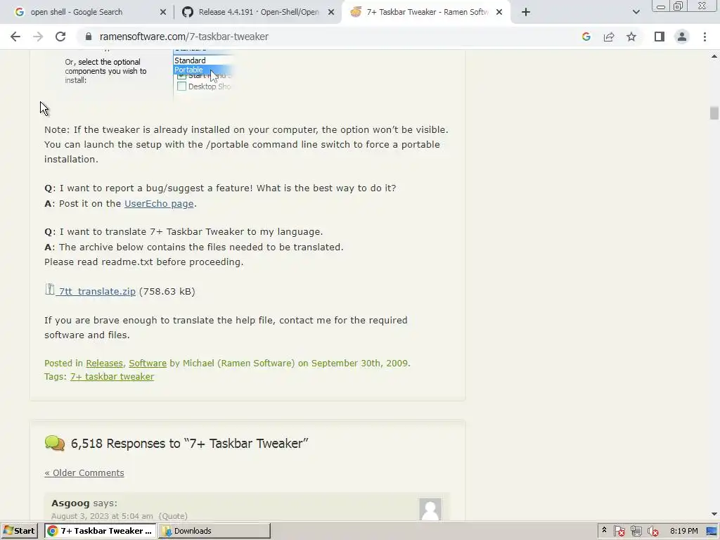Image resolution: width=720 pixels, height=540 pixels.
Task: Switch to Release 4.4.191 Open-Shell tab
Action: coord(258,13)
